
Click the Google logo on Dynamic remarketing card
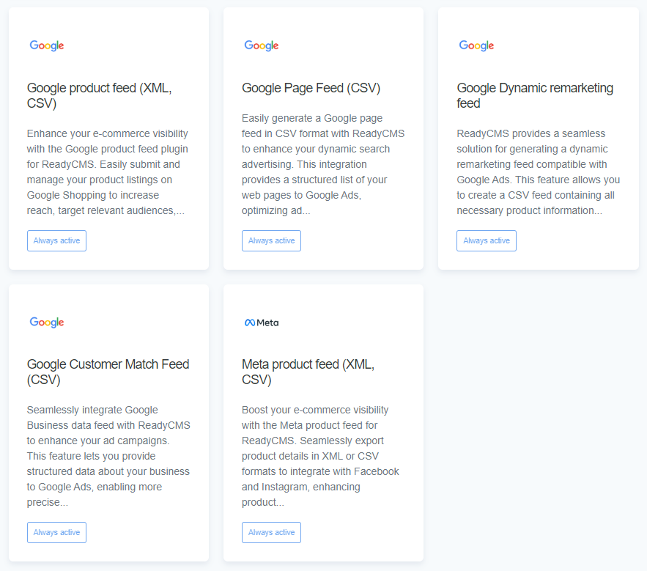tap(476, 45)
